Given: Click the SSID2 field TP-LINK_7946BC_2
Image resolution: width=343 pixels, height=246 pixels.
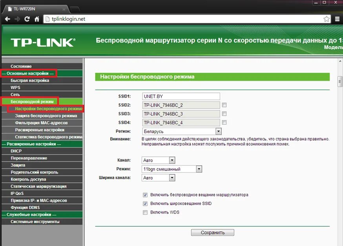Looking at the screenshot, I should click(x=181, y=105).
